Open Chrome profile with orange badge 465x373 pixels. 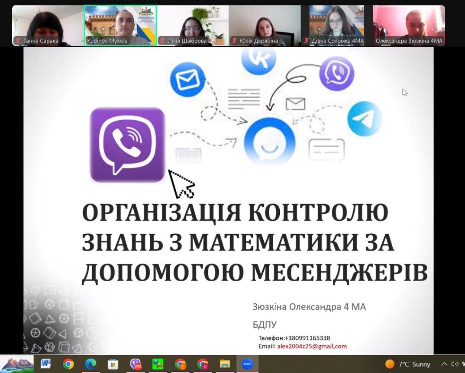click(180, 364)
